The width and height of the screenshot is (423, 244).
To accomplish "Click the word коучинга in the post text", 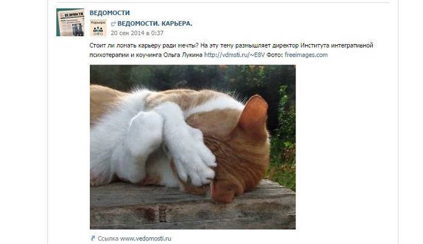I will [149, 55].
